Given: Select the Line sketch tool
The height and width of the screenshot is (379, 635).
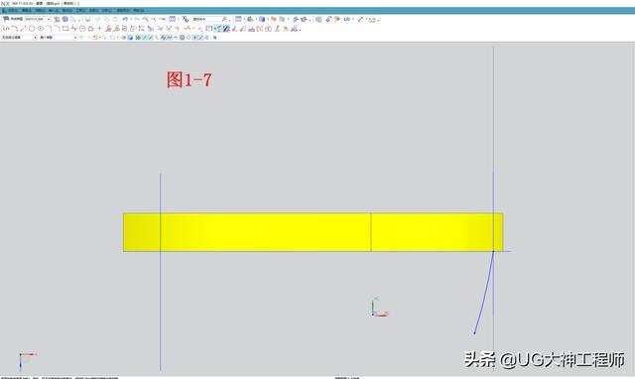Looking at the screenshot, I should click(x=23, y=29).
